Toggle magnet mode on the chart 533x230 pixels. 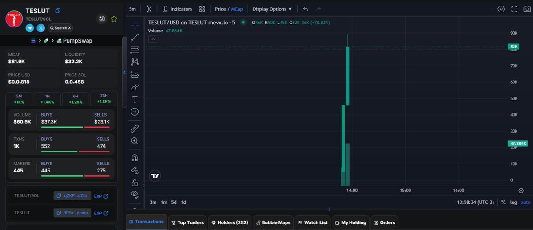pos(135,157)
